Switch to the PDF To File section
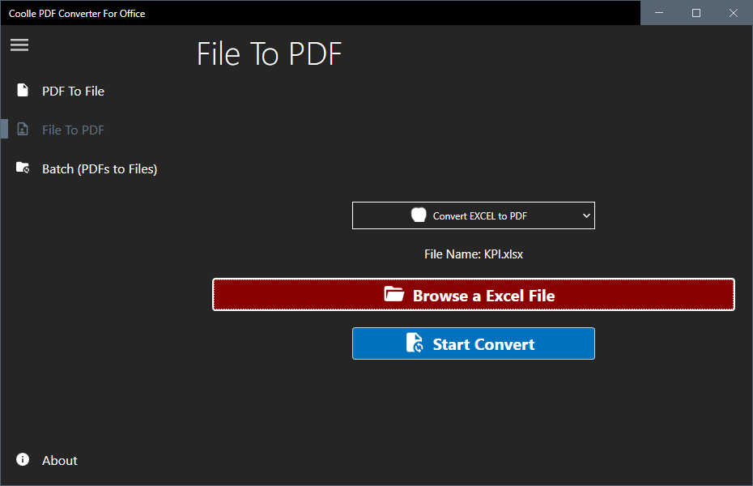The height and width of the screenshot is (486, 753). [x=73, y=91]
